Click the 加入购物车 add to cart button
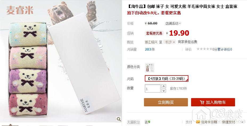This screenshot has height=126, width=247. (213, 102)
